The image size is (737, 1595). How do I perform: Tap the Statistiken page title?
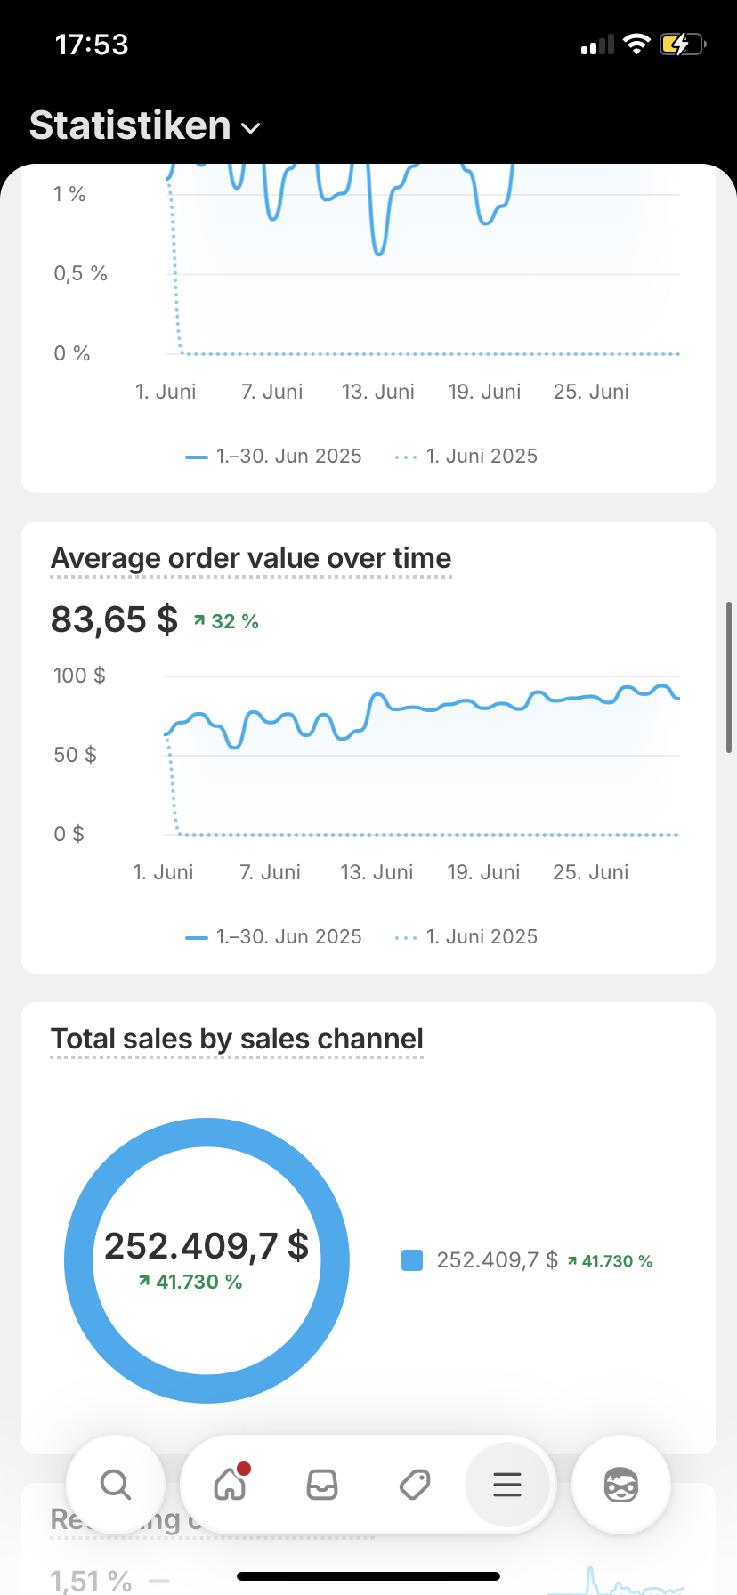click(x=130, y=125)
